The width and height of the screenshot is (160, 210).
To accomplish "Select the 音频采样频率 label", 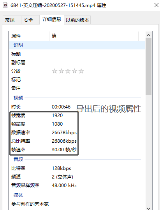I will (25, 185).
